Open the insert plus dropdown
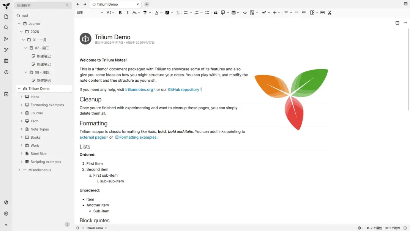Viewport: 410px width, 231px height. (277, 13)
